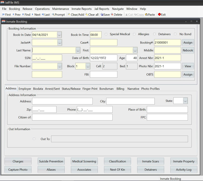Open the Book-In Date picker button

coord(59,35)
